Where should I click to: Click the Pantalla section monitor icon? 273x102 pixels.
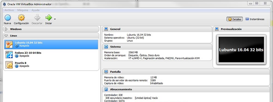click(x=106, y=72)
